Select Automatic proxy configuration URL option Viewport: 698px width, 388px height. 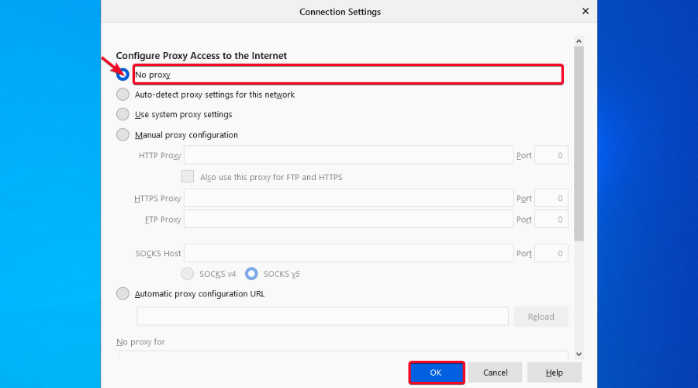coord(123,293)
